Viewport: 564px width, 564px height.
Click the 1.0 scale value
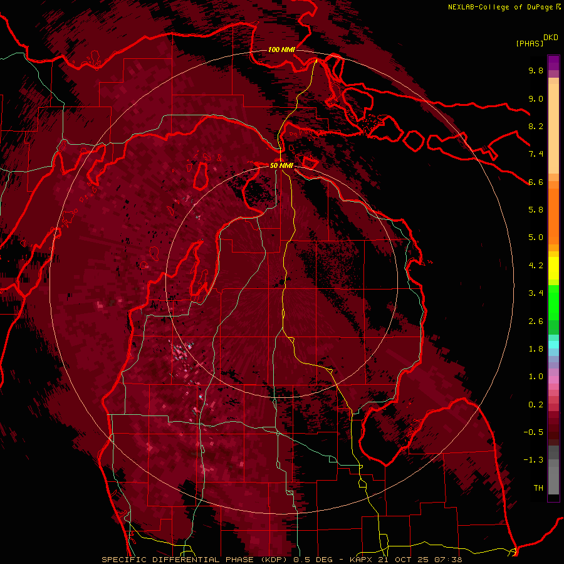pos(536,377)
